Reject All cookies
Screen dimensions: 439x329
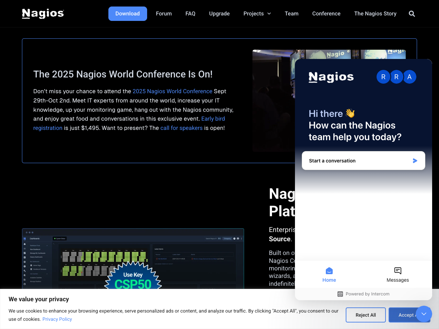[366, 315]
